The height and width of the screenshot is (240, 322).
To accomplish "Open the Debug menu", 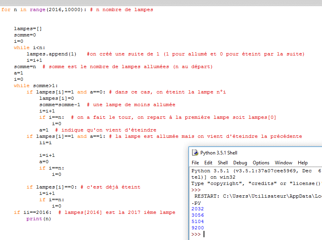I will (x=240, y=163).
